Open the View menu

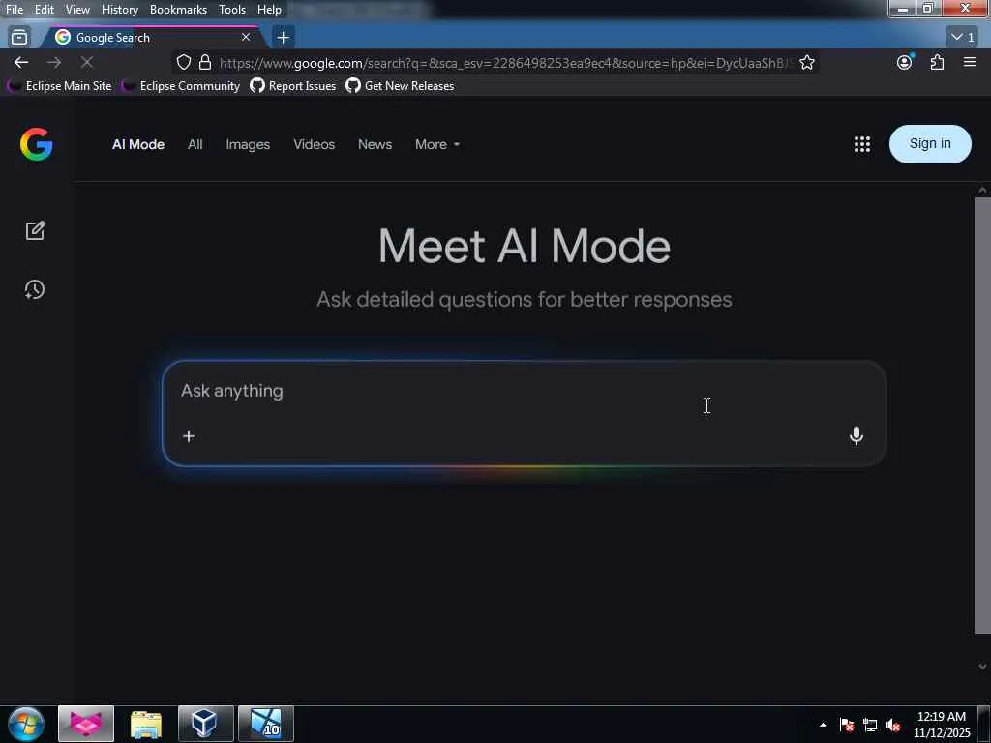77,10
